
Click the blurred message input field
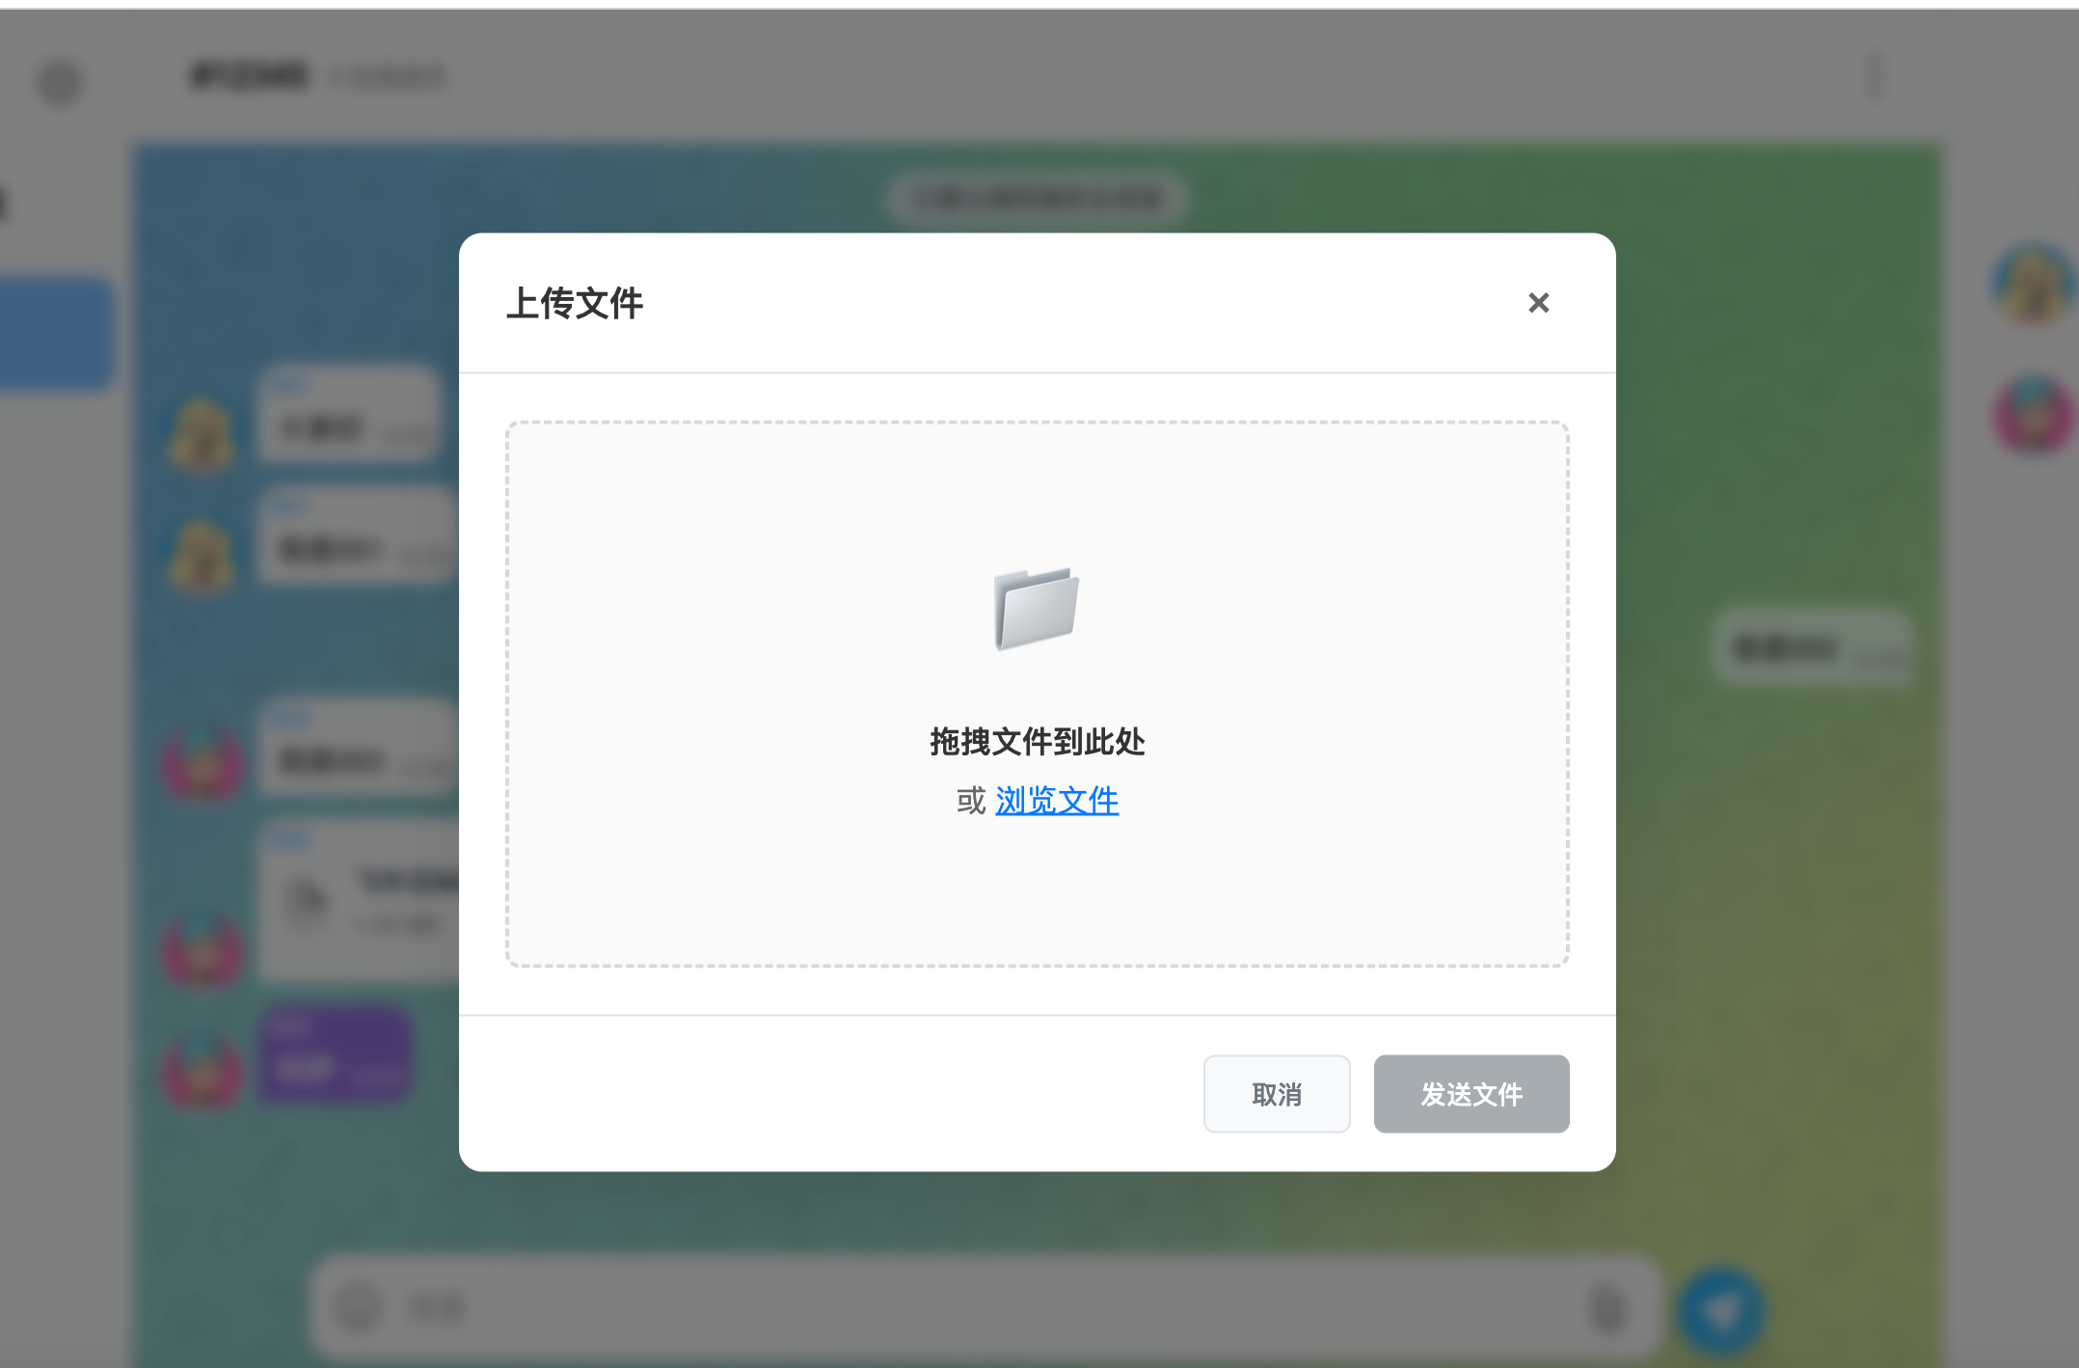click(964, 1309)
